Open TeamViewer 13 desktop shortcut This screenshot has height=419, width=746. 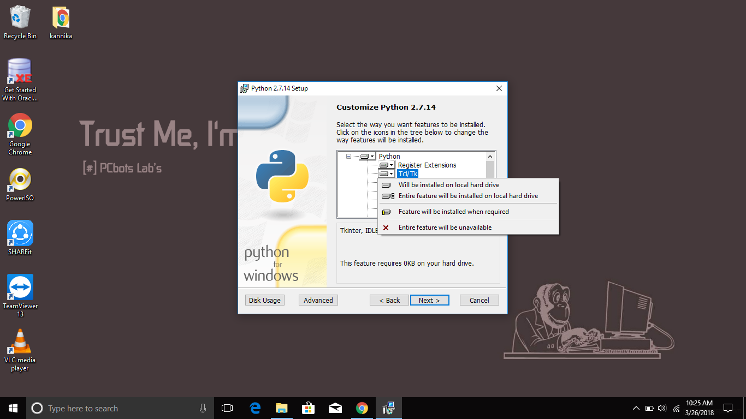(20, 295)
